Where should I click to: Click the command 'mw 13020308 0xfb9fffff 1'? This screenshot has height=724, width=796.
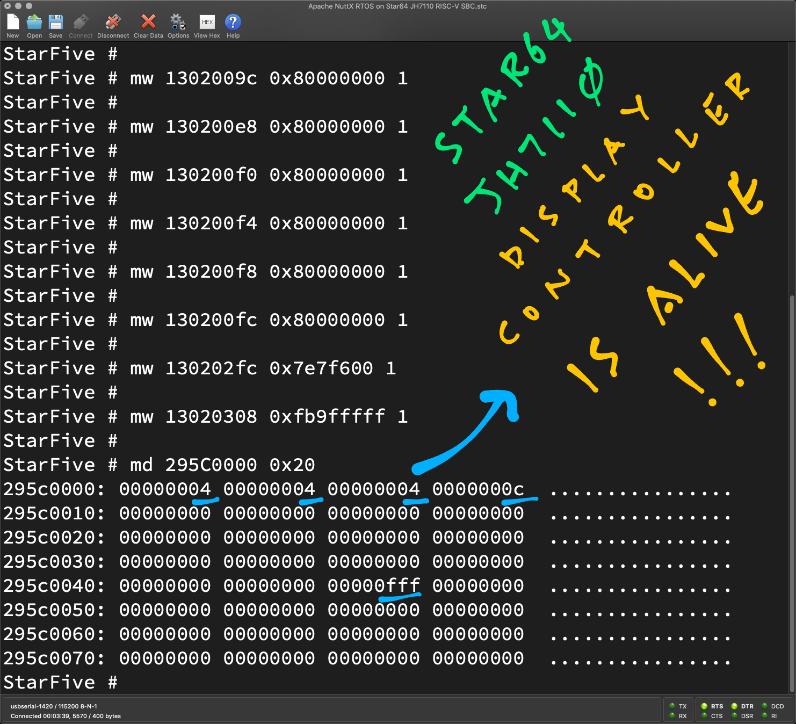click(269, 417)
